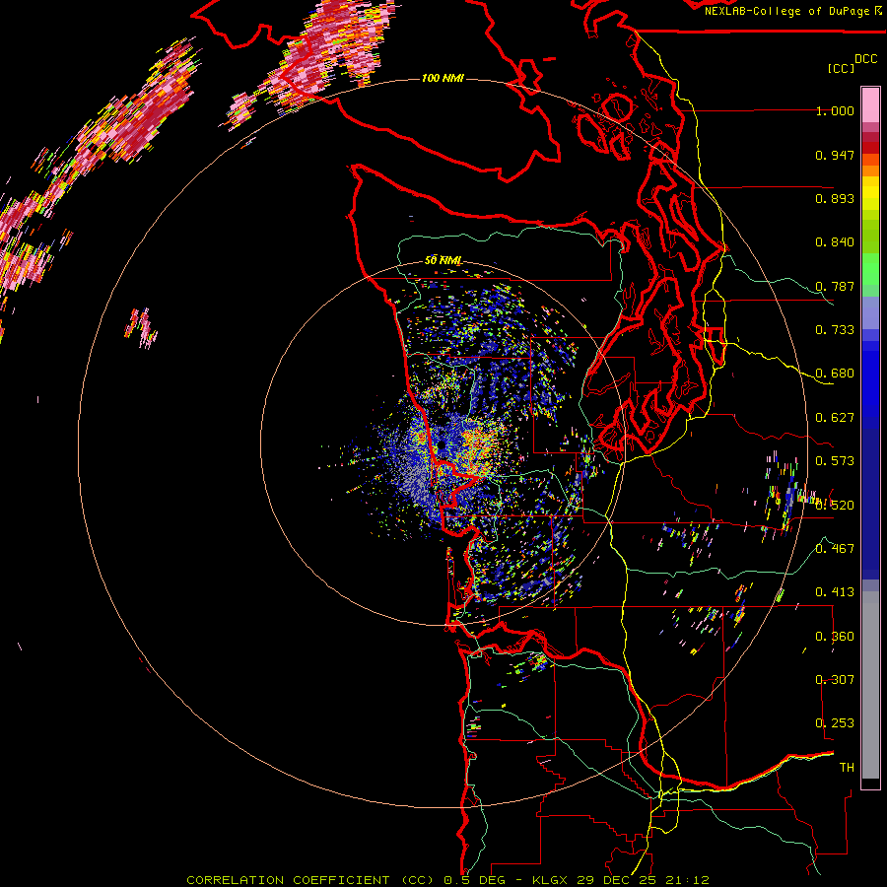This screenshot has width=887, height=887.
Task: Click the pink top segment of color bar
Action: click(x=870, y=104)
